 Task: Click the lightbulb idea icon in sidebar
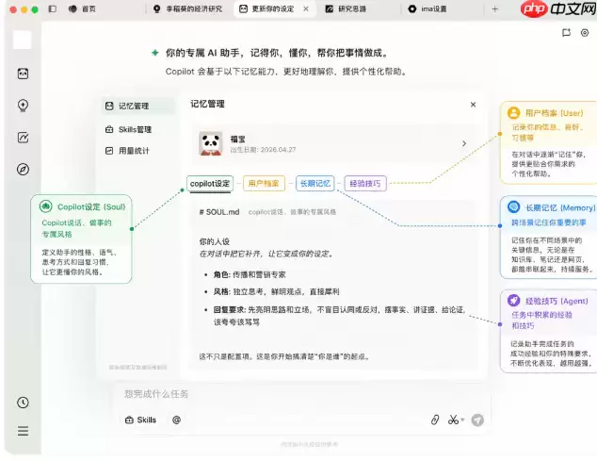point(23,106)
